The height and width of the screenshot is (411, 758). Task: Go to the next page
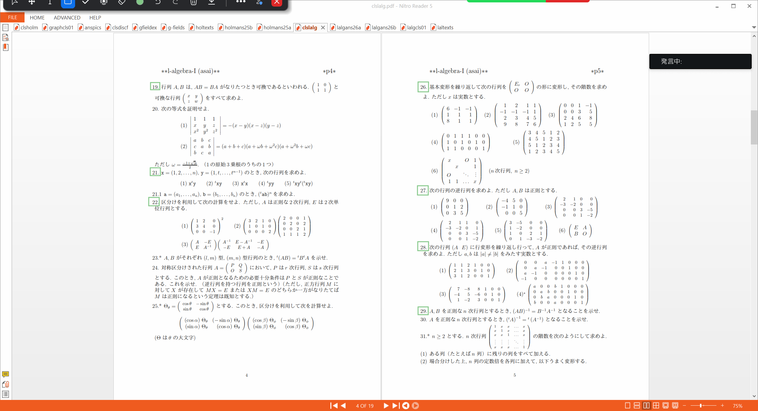[x=386, y=406]
